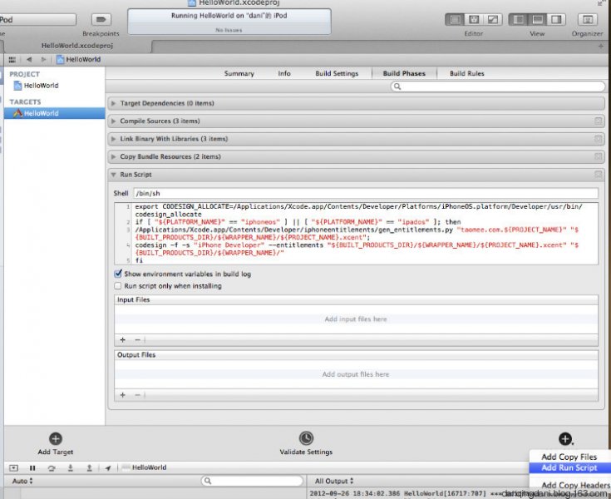Open the Info tab
The image size is (611, 499).
click(x=284, y=73)
